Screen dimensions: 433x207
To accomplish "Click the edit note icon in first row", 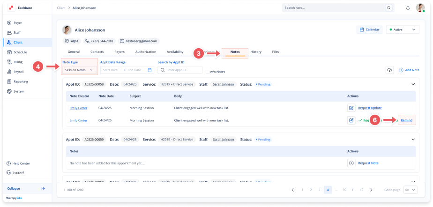I will [x=351, y=108].
